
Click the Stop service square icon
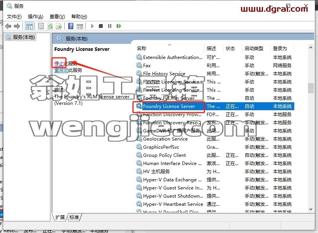pos(101,26)
